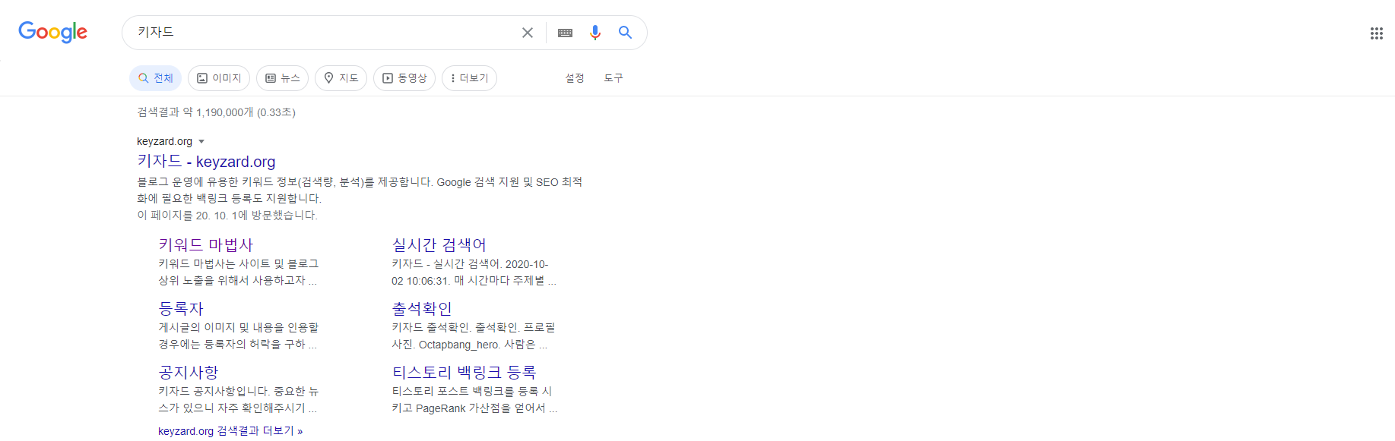Expand the 더보기 menu
Image resolution: width=1395 pixels, height=441 pixels.
tap(469, 78)
